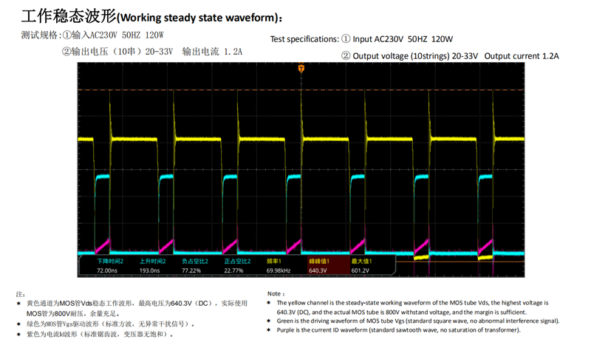
Task: Click the English 'Note :' heading
Action: click(x=275, y=293)
